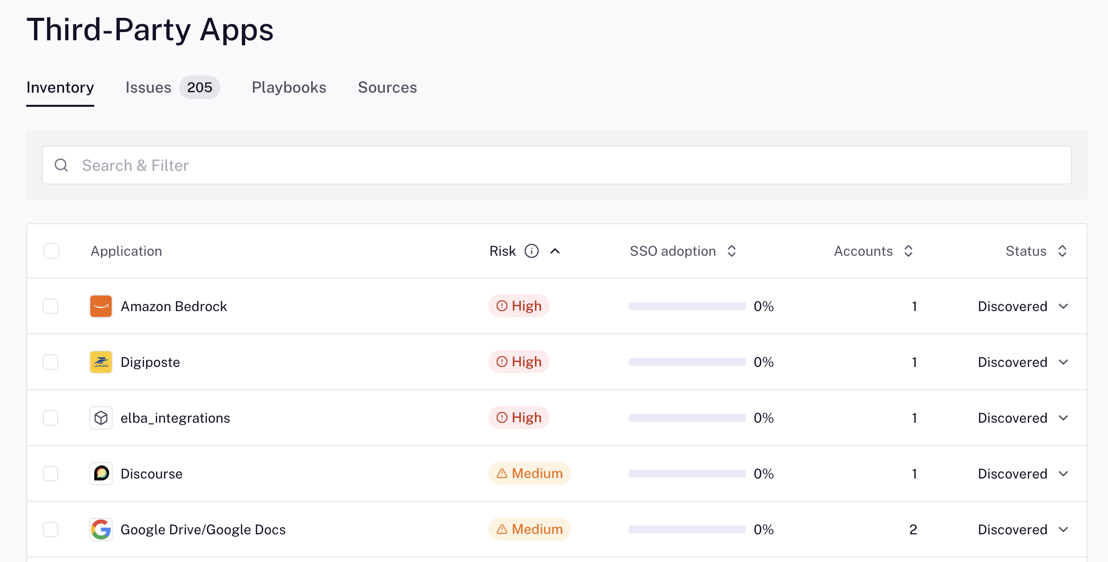Click the 0% value in elba_integrations row
Image resolution: width=1108 pixels, height=562 pixels.
[x=764, y=418]
